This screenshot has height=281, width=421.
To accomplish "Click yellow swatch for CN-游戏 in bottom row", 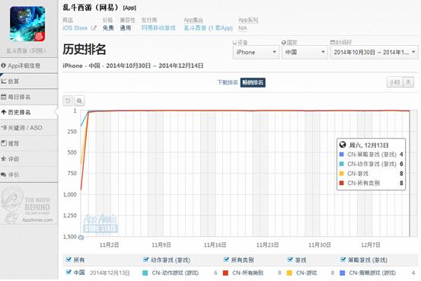I will [x=289, y=273].
